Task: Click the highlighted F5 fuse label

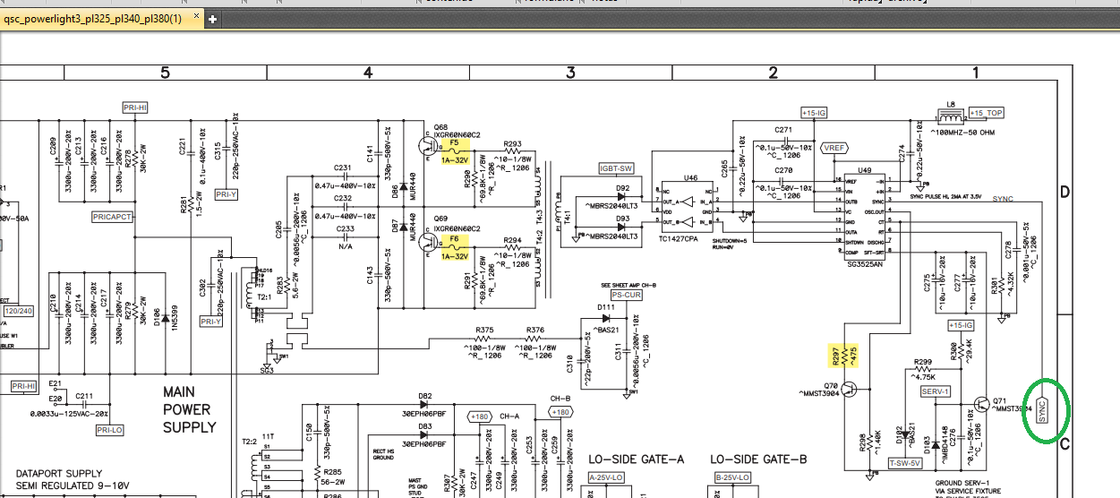Action: (454, 142)
